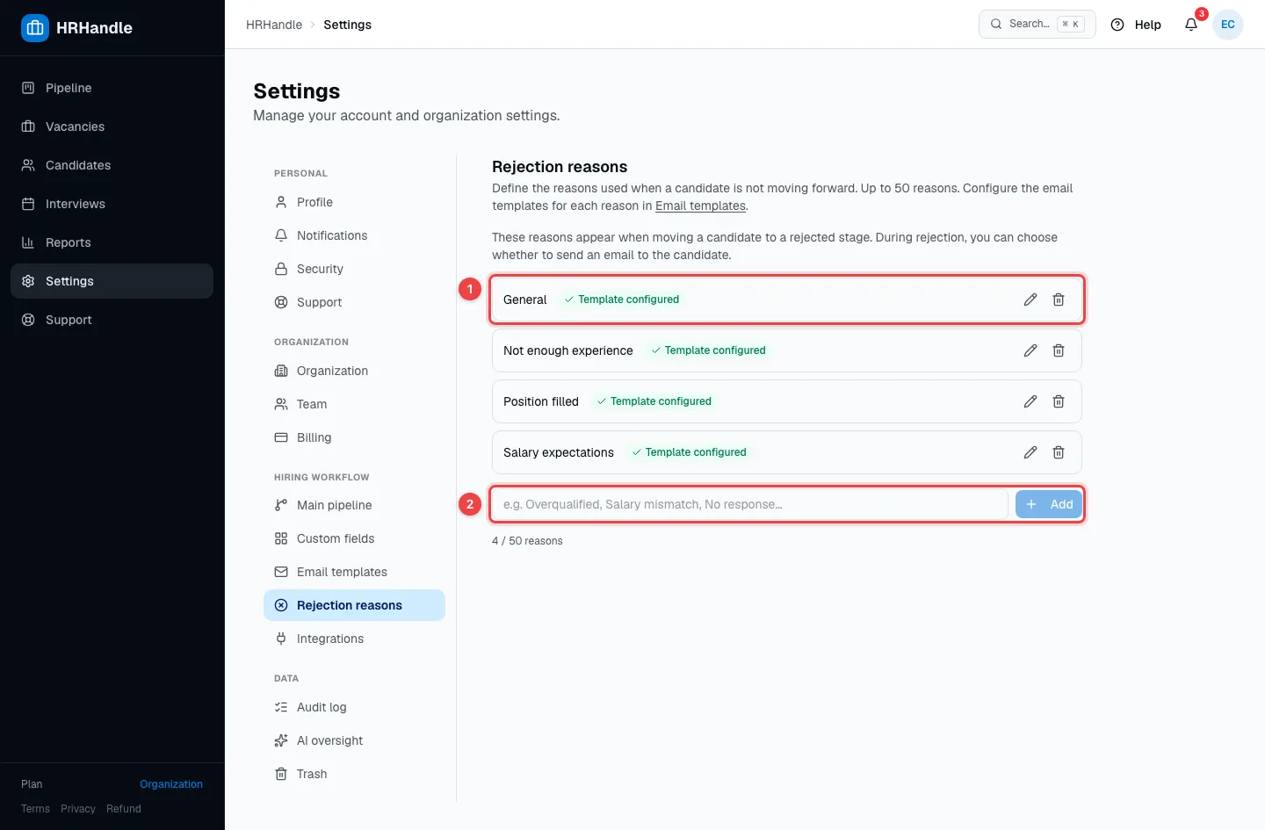
Task: Edit the Salary expectations reason
Action: tap(1030, 452)
